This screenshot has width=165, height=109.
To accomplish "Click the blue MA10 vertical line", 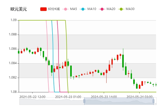I will tap(53, 56).
